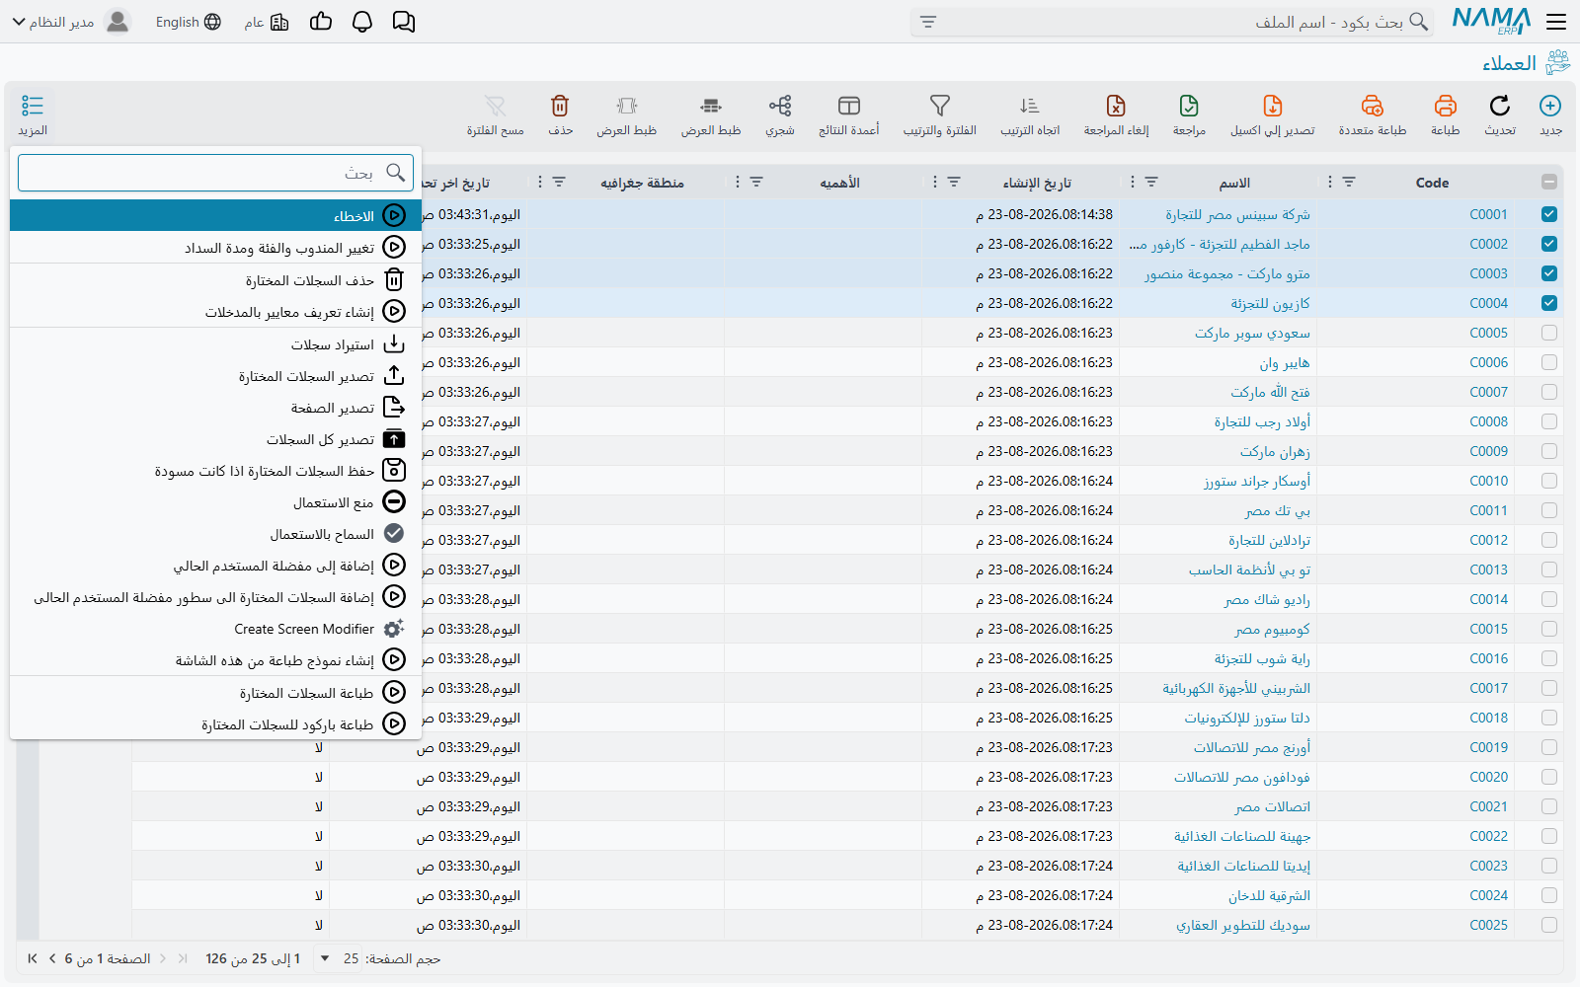Uncheck the row C0002 checkbox
Image resolution: width=1580 pixels, height=987 pixels.
tap(1549, 244)
